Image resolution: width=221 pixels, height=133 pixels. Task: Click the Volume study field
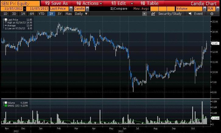[189, 9]
